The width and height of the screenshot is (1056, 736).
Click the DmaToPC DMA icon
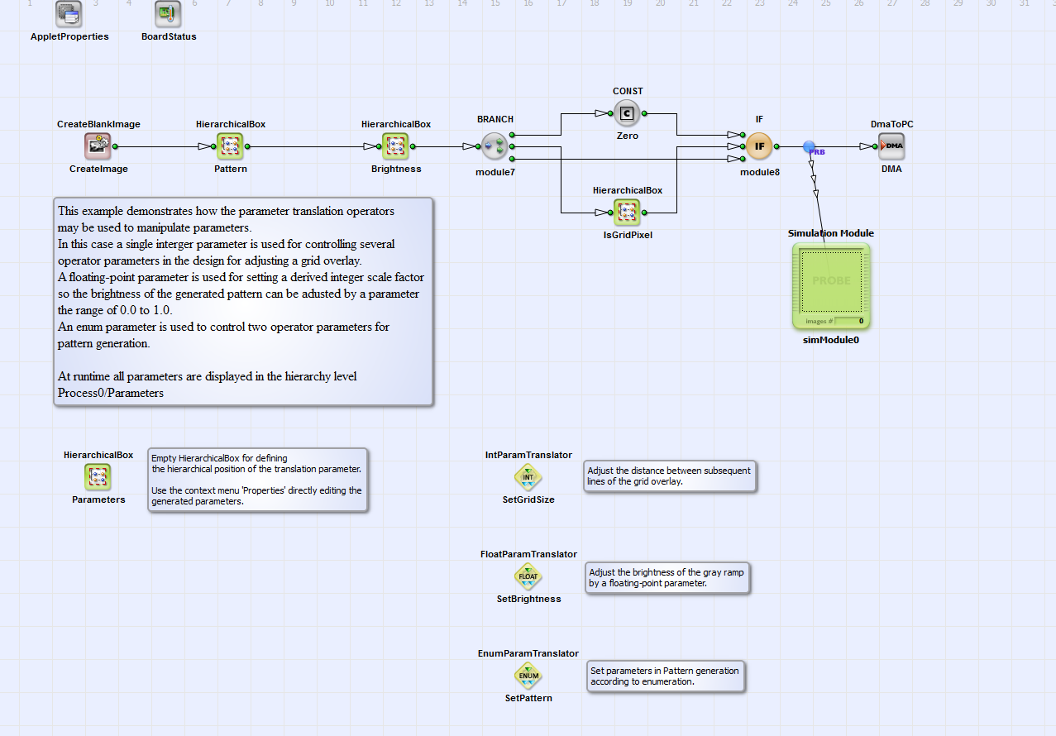[x=891, y=146]
